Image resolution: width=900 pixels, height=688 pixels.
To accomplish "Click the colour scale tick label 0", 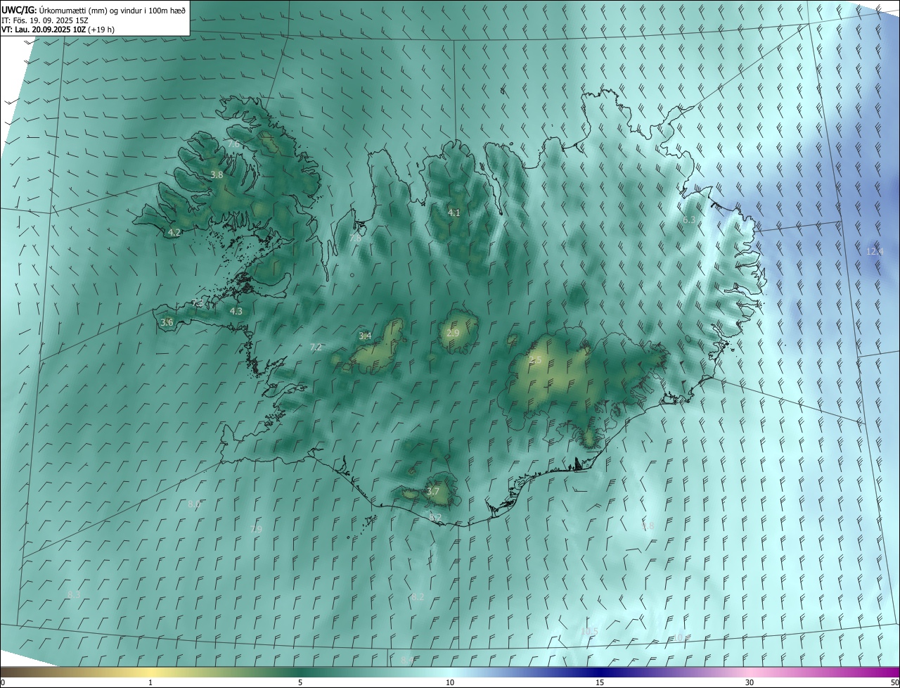I will point(3,682).
